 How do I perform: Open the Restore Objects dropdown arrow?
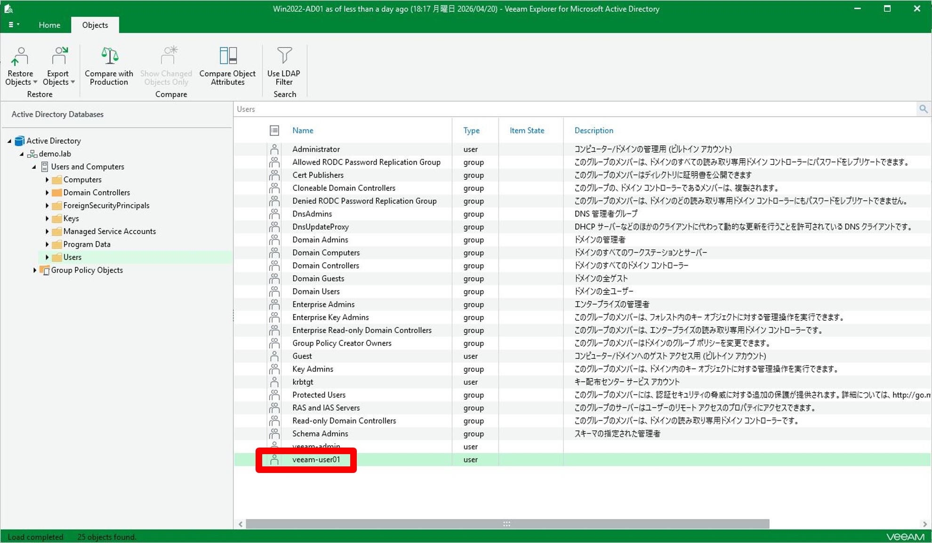point(35,82)
